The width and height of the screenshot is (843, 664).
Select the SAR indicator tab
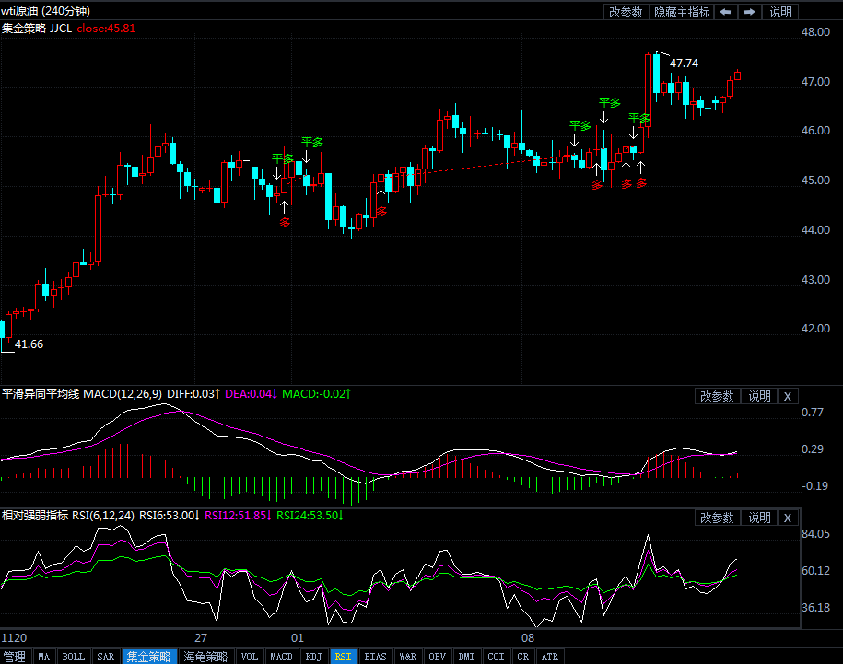(105, 657)
